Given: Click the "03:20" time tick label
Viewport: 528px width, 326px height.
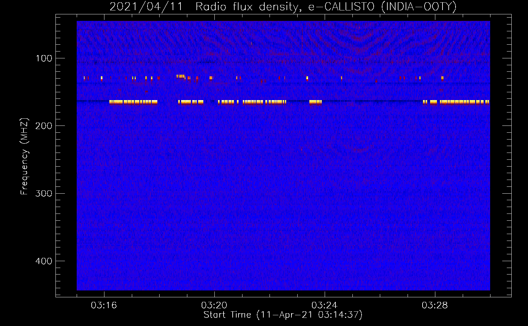Looking at the screenshot, I should pos(214,305).
